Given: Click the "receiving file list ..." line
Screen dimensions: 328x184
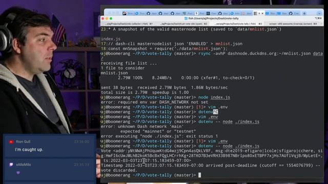Looking at the screenshot, I should tap(129, 63).
